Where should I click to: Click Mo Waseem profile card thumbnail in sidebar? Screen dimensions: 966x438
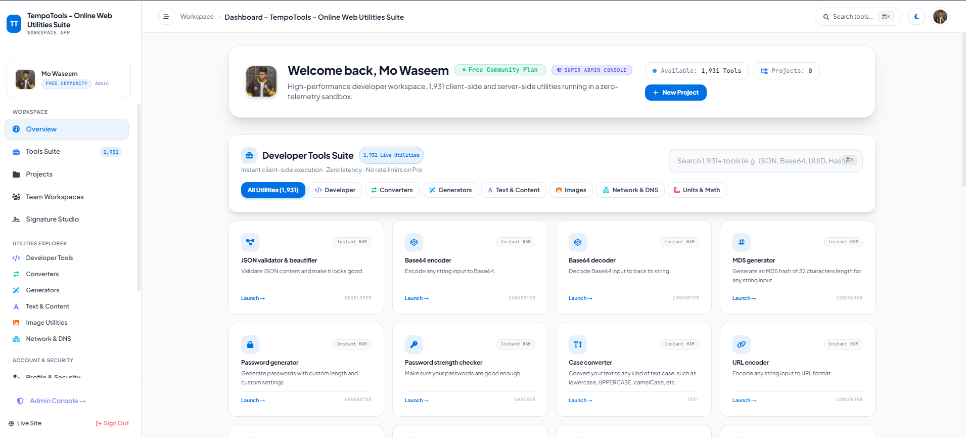click(x=25, y=79)
